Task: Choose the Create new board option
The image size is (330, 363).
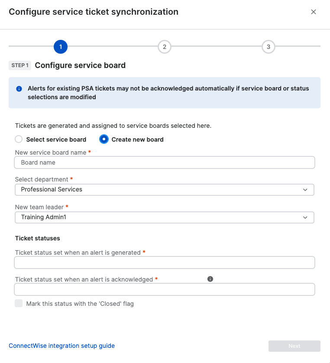Action: tap(104, 139)
